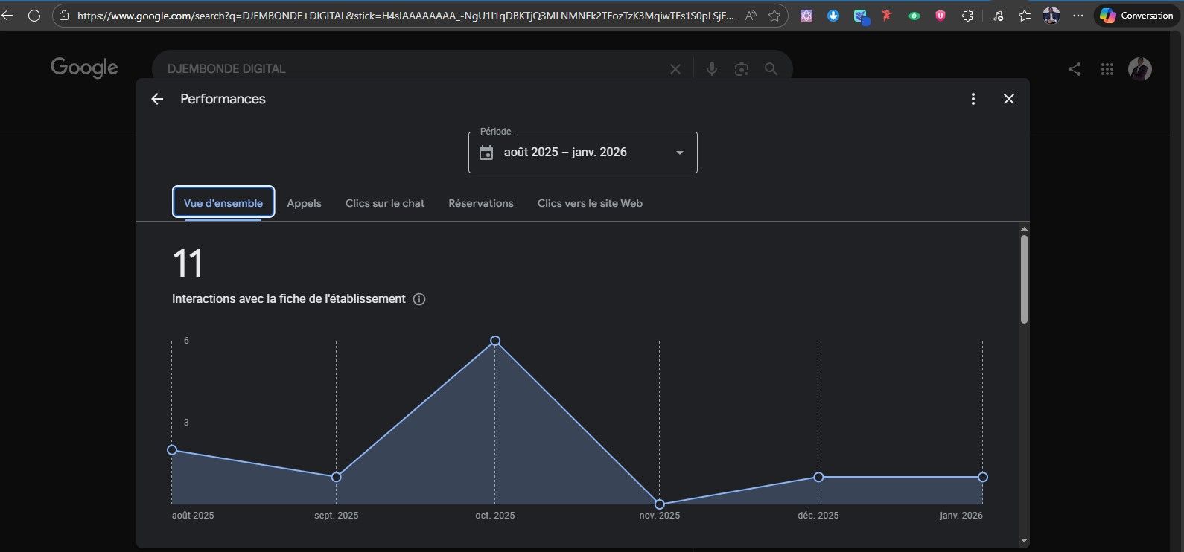Switch to the Appels tab
Viewport: 1184px width, 552px height.
click(304, 203)
